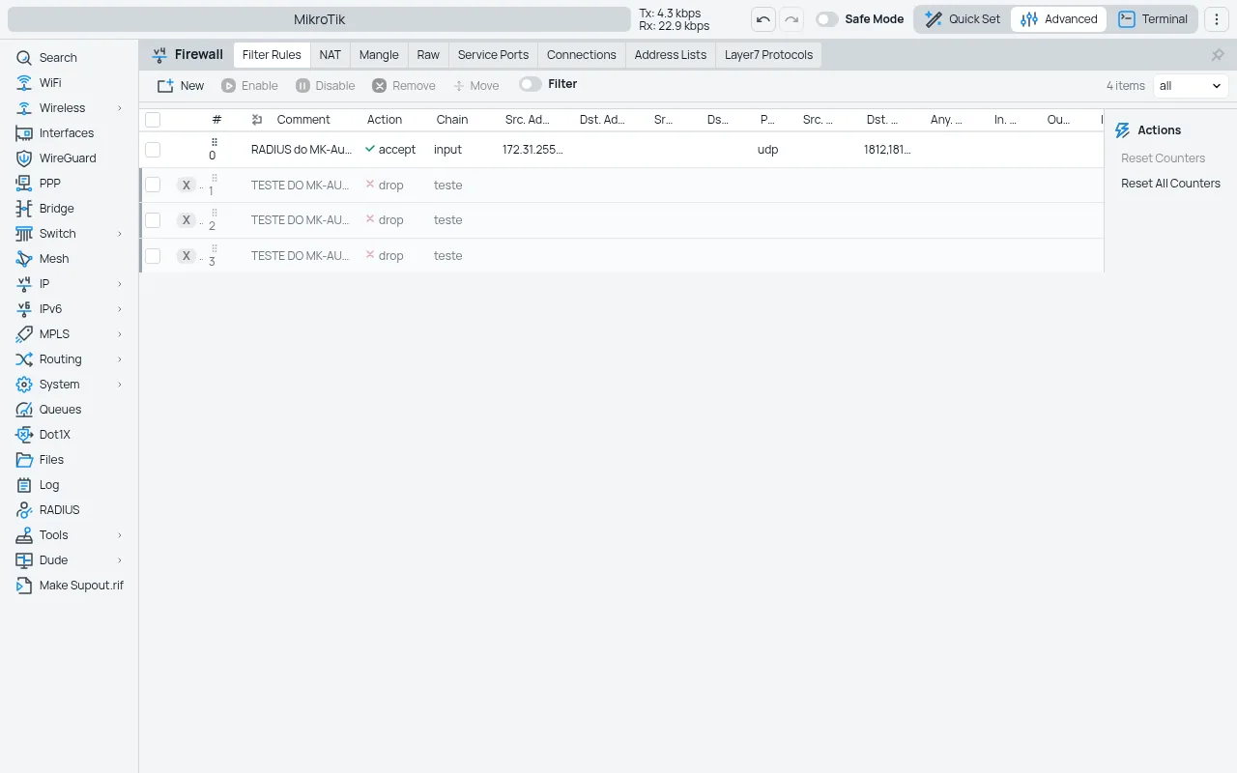Expand the Switch submenu

pyautogui.click(x=120, y=234)
